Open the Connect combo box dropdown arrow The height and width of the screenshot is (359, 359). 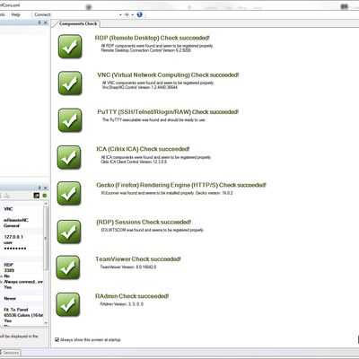pos(120,14)
